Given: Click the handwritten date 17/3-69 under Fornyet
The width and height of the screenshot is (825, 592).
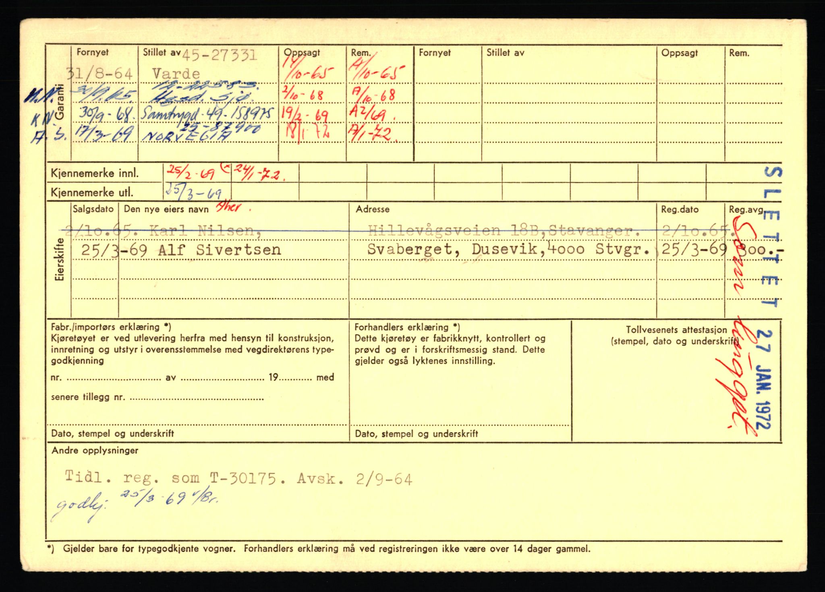Looking at the screenshot, I should [104, 133].
